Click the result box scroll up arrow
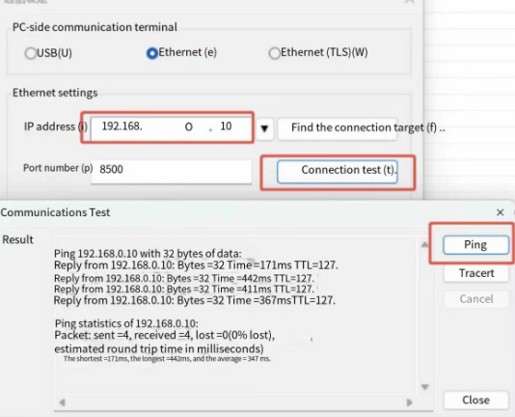The width and height of the screenshot is (515, 417). pos(424,244)
